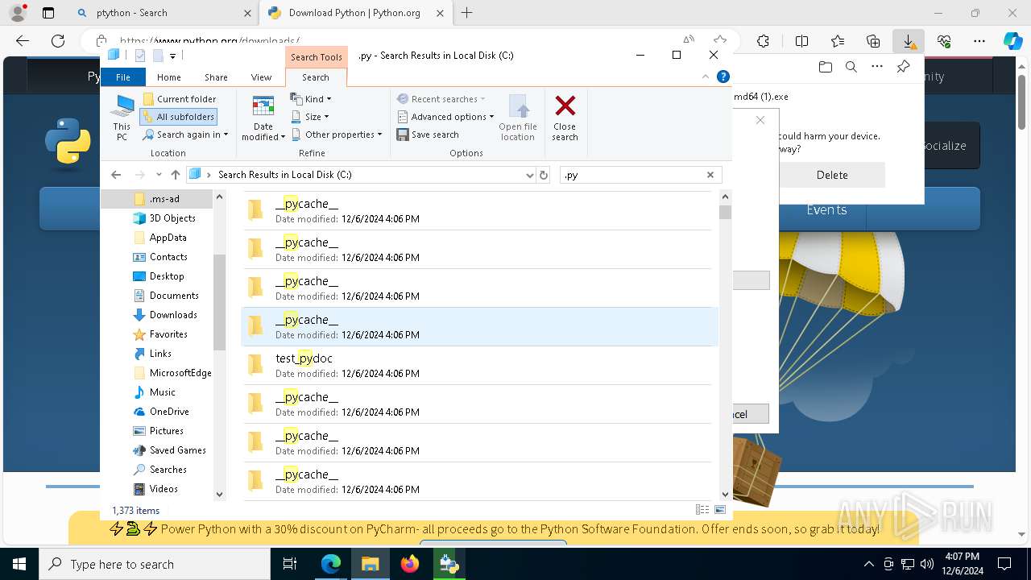This screenshot has width=1031, height=580.
Task: Clear the .py search box
Action: click(710, 175)
